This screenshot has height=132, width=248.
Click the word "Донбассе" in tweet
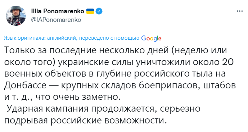pyautogui.click(x=25, y=85)
